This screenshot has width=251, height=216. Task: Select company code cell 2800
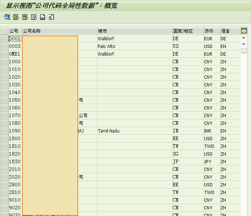click(15, 185)
